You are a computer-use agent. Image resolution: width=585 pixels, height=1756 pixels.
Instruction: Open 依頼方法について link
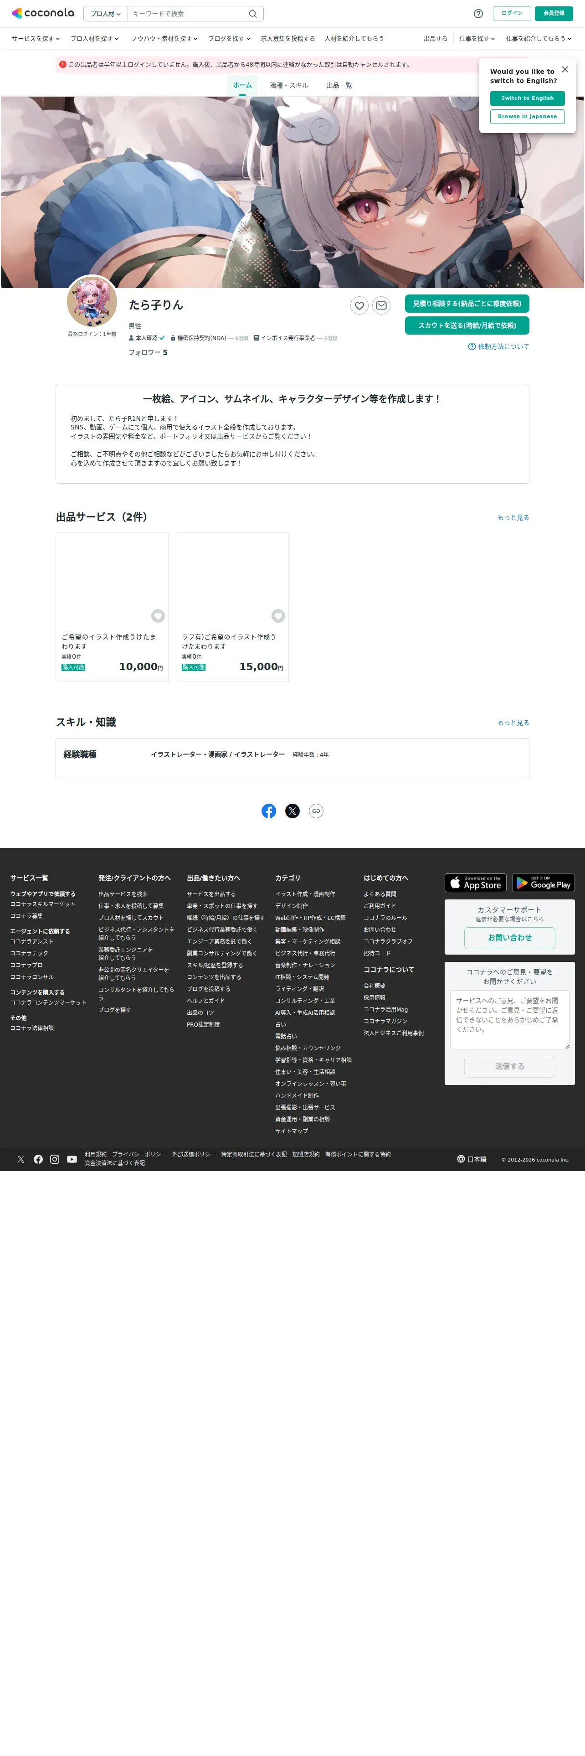click(x=498, y=346)
